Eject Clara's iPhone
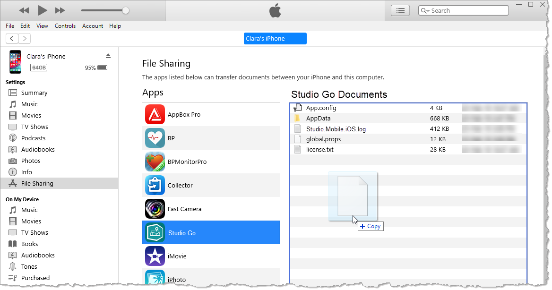The width and height of the screenshot is (552, 290). pos(108,56)
